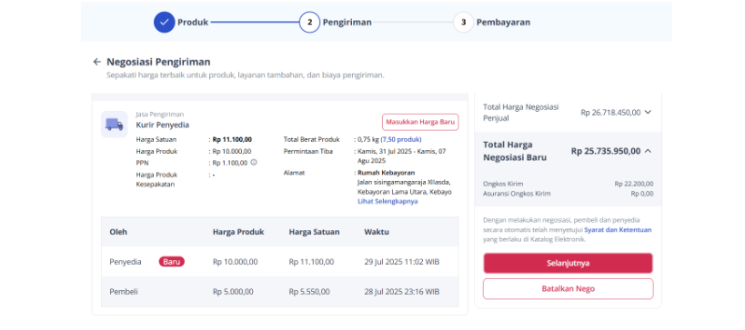Select step 3 Pembayaran circle
Screen dimensions: 745x330
point(463,23)
